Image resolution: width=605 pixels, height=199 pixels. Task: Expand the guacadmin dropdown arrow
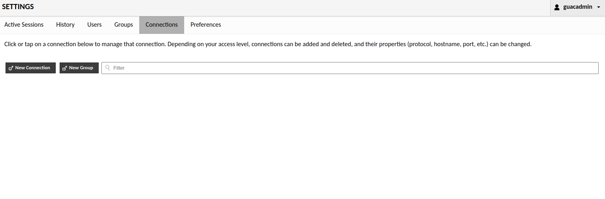pos(599,7)
